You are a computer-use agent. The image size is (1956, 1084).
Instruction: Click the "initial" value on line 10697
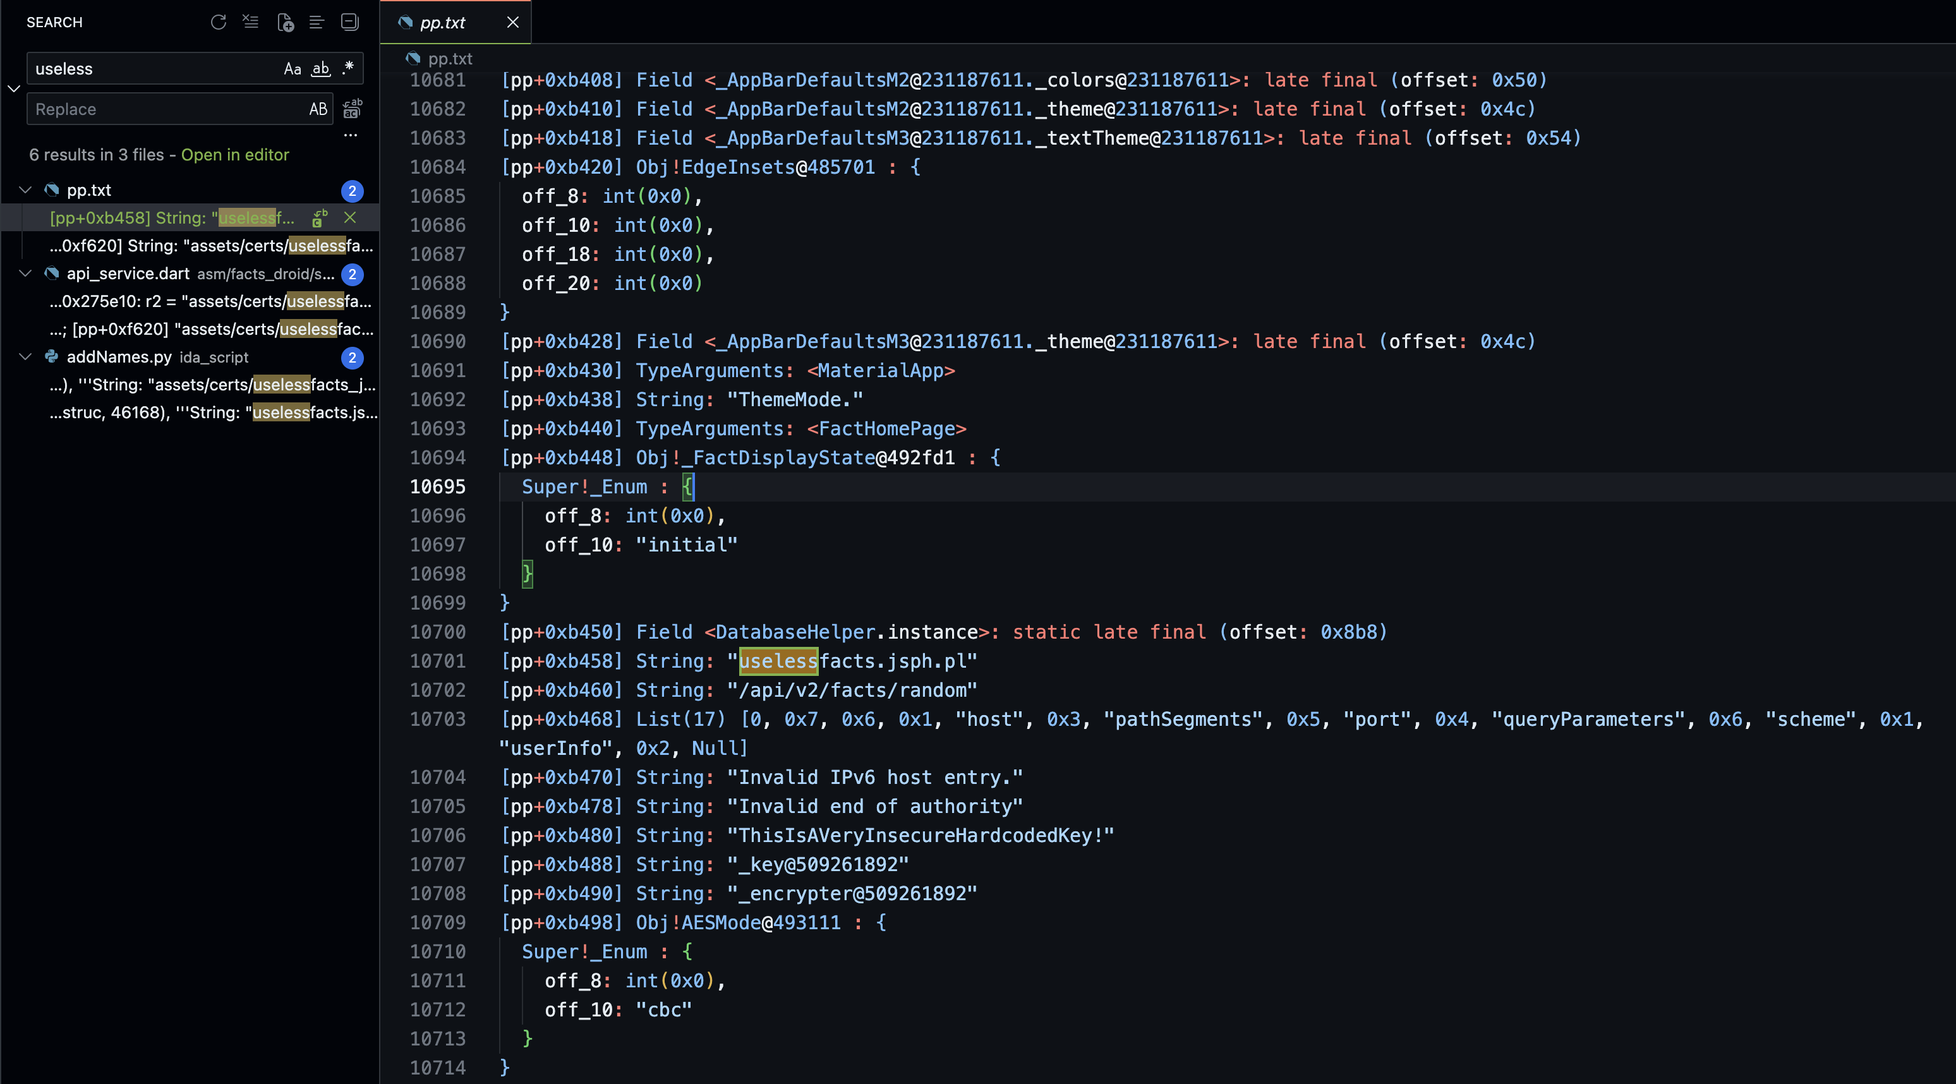click(686, 545)
